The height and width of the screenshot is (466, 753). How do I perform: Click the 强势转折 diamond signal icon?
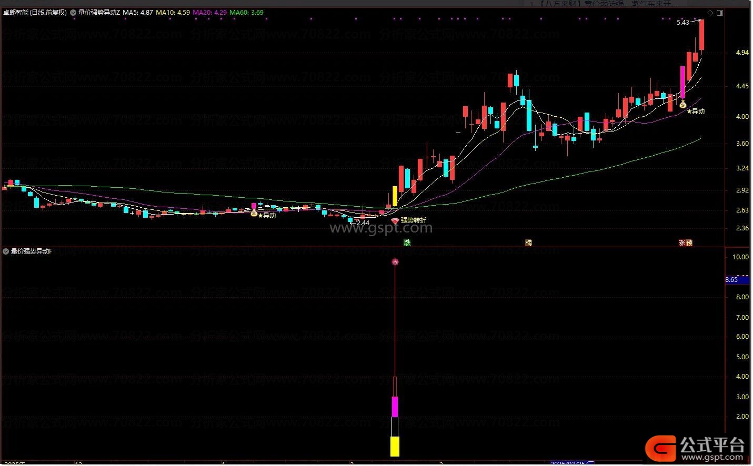[395, 221]
